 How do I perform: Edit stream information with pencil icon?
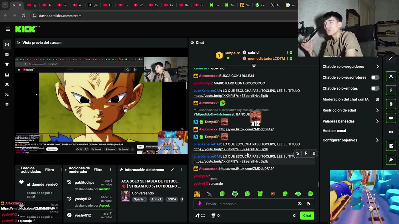172,170
